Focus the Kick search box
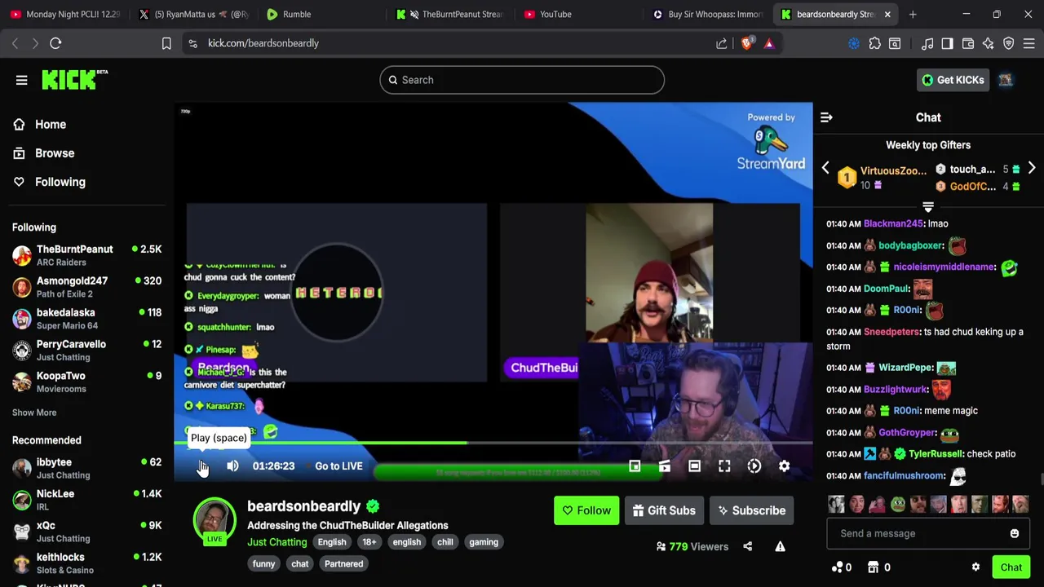This screenshot has height=587, width=1044. pyautogui.click(x=522, y=80)
